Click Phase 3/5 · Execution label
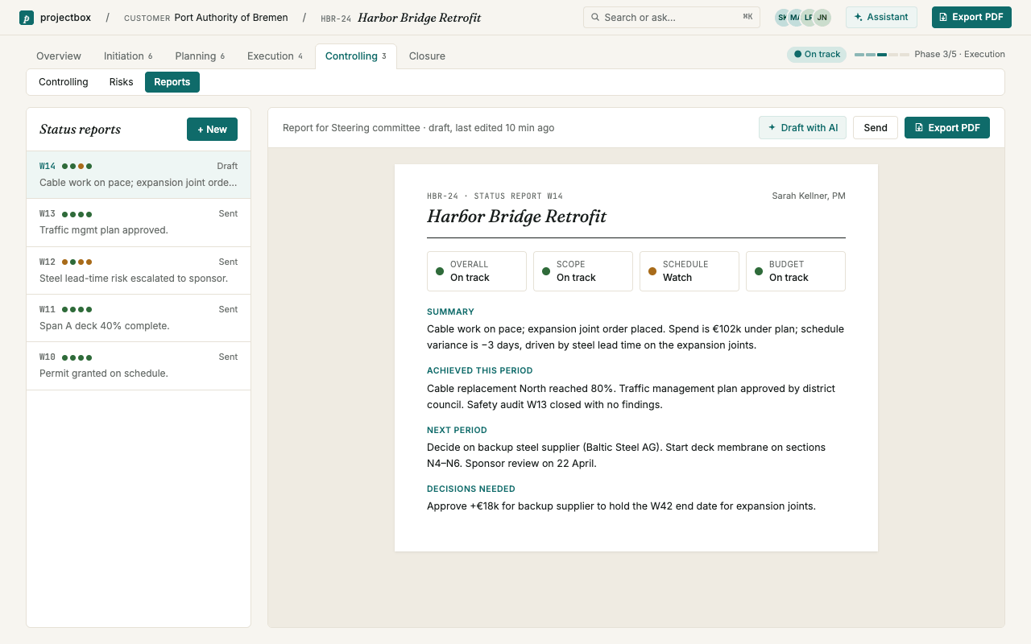1031x644 pixels. click(959, 54)
